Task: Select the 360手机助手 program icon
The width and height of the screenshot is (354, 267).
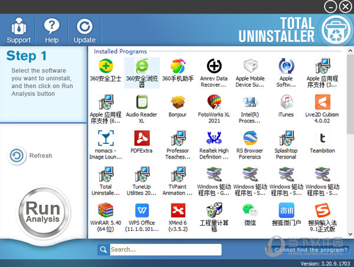Action: [x=178, y=66]
